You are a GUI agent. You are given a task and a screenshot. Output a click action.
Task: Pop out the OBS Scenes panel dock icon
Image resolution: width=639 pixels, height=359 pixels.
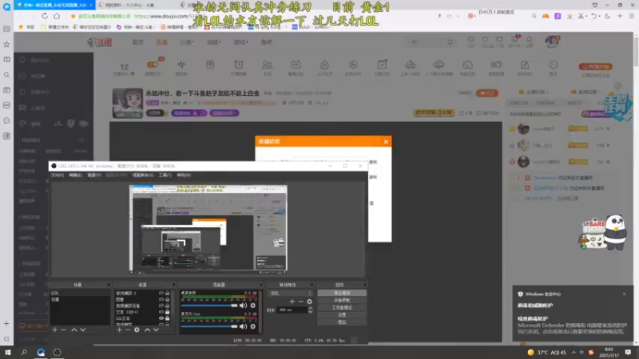tap(109, 285)
